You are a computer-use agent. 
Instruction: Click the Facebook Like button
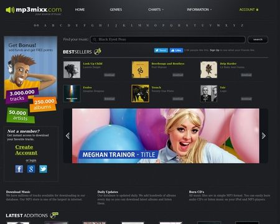click(x=176, y=50)
